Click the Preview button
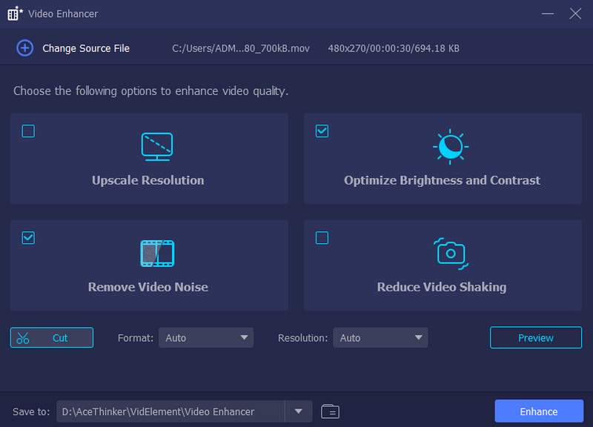593x427 pixels. (x=536, y=337)
